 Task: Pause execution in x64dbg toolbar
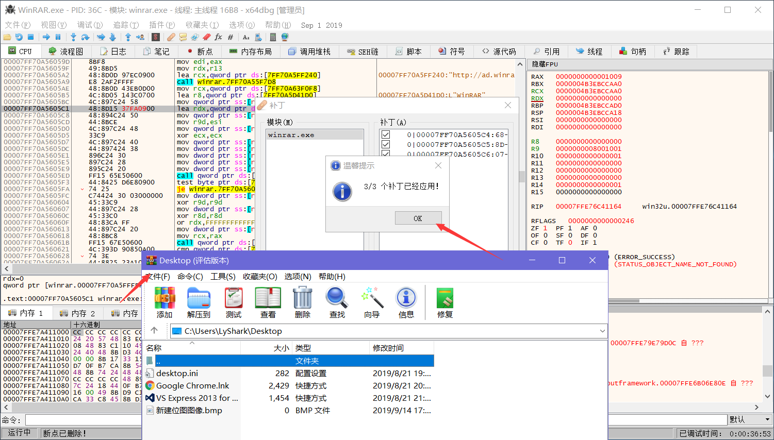tap(58, 37)
